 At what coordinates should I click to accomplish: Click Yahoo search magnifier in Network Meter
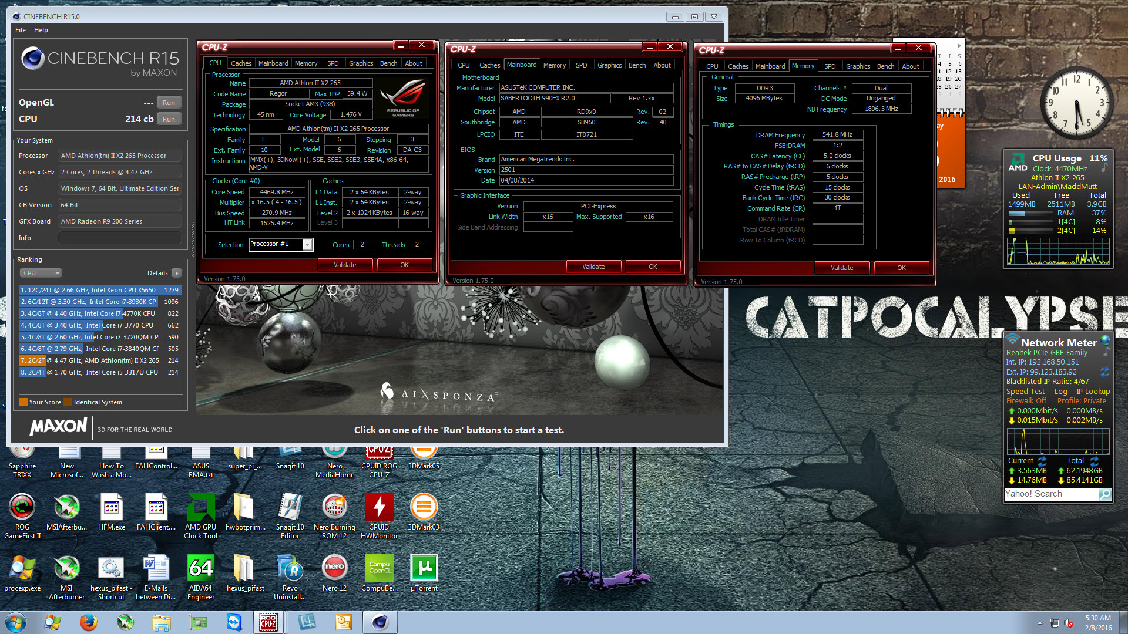pos(1104,494)
